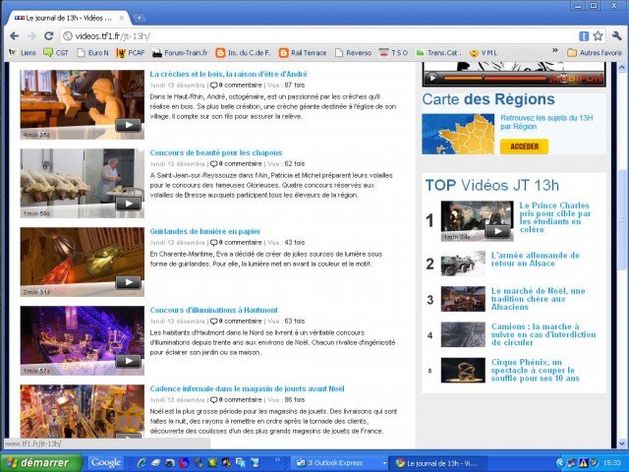Play the chapons contest video thumbnail
The image size is (629, 472).
pyautogui.click(x=83, y=183)
